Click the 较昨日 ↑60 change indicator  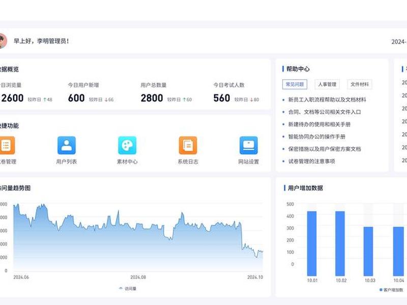(x=180, y=100)
